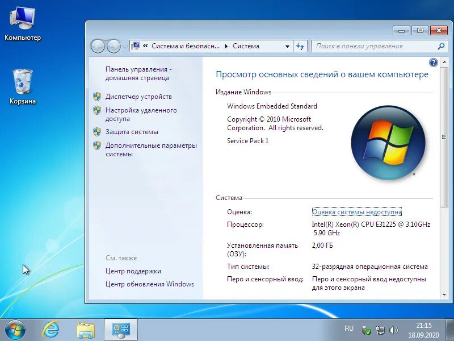This screenshot has width=454, height=341.
Task: Expand the address bar history dropdown
Action: (287, 46)
